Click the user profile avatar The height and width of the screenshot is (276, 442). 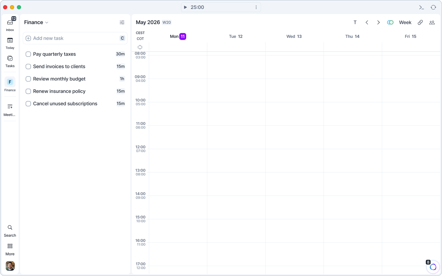(10, 266)
